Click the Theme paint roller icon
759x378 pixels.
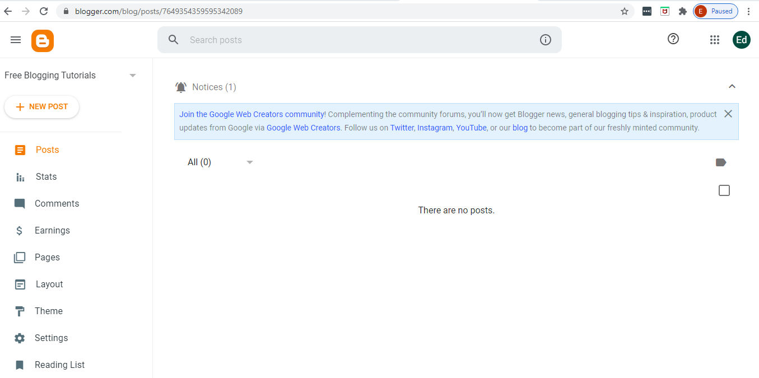coord(20,311)
